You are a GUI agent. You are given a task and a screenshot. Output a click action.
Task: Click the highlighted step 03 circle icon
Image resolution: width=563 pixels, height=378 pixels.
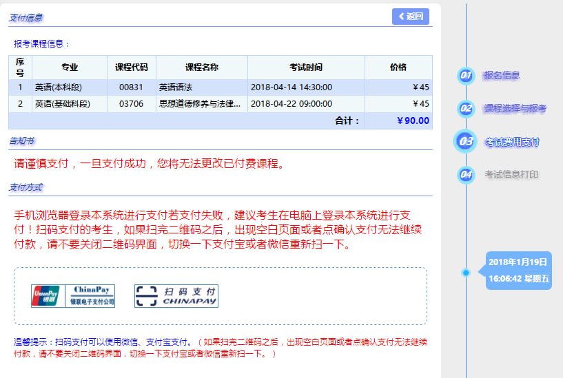(x=466, y=141)
